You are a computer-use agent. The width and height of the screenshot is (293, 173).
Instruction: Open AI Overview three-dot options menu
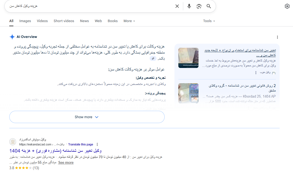[x=277, y=37]
